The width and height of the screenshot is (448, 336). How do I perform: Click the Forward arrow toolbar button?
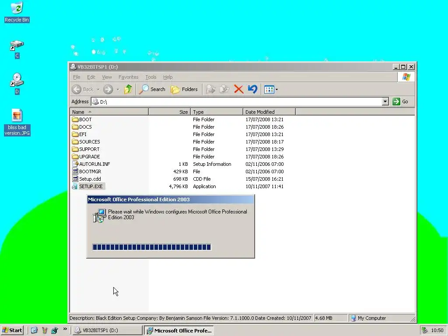point(108,89)
